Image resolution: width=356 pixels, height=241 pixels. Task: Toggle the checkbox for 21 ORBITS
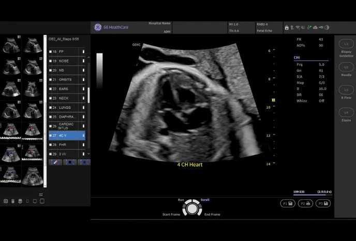coord(51,80)
